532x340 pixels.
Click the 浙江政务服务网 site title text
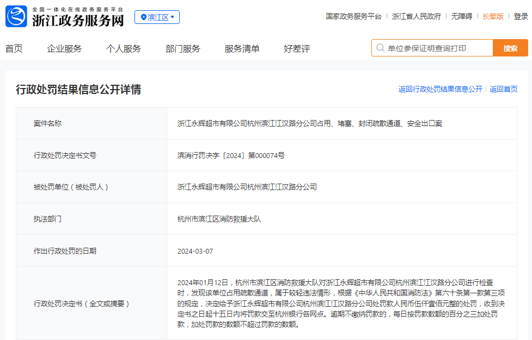point(78,20)
